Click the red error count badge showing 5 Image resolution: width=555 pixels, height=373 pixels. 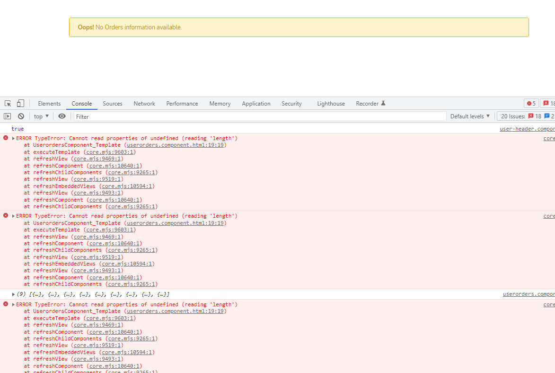click(531, 104)
